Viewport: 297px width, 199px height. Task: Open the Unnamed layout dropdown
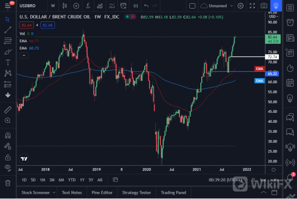[218, 6]
